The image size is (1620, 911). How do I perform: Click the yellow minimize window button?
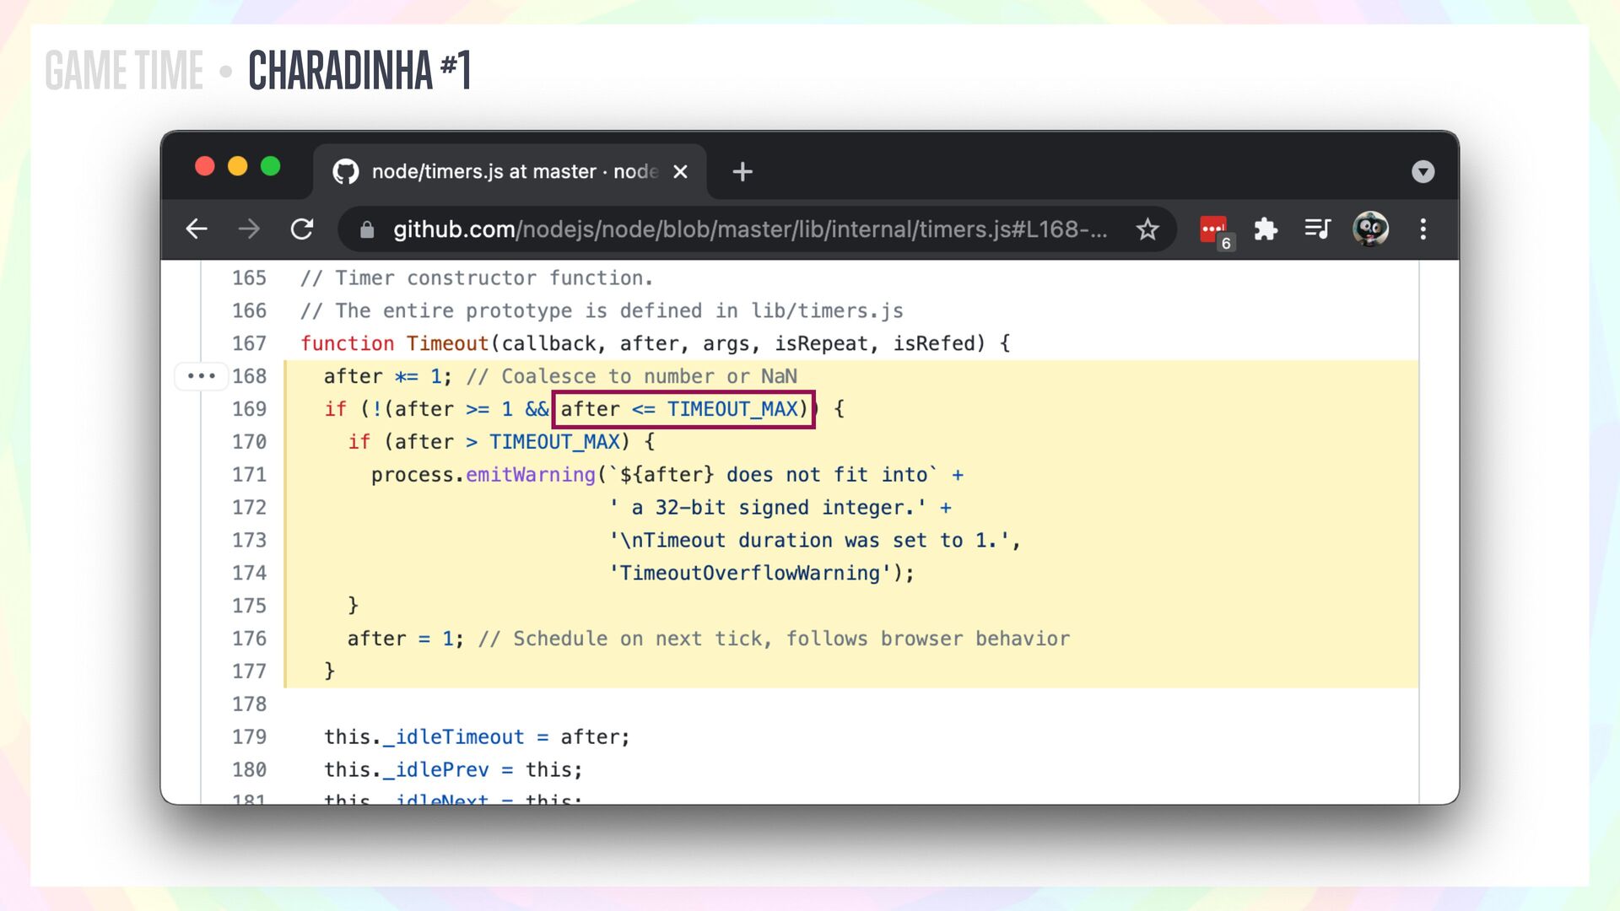[238, 166]
